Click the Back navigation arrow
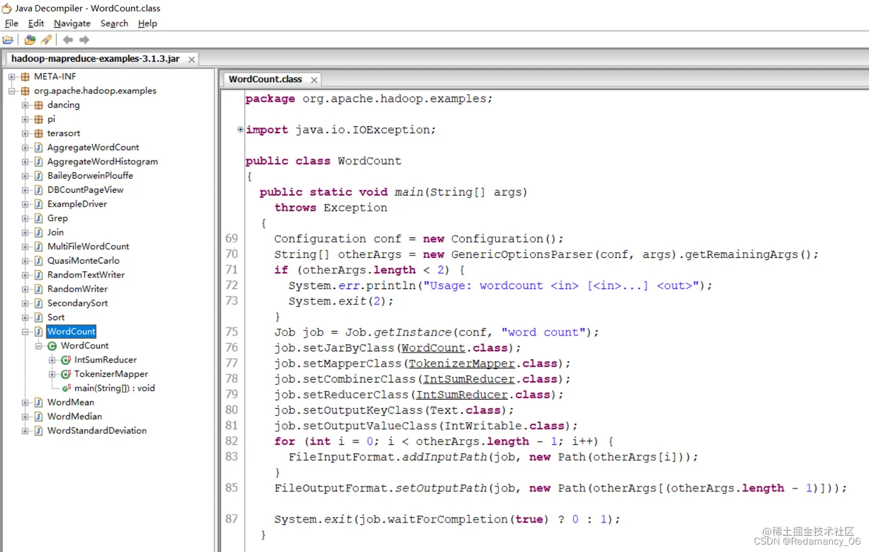This screenshot has width=869, height=552. (x=68, y=40)
